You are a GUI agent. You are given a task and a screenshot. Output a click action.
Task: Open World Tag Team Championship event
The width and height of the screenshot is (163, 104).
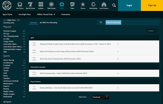pyautogui.click(x=60, y=59)
